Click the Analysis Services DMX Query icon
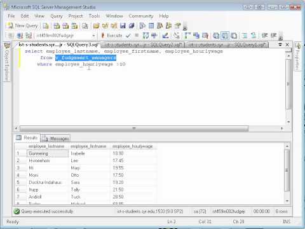 65,26
